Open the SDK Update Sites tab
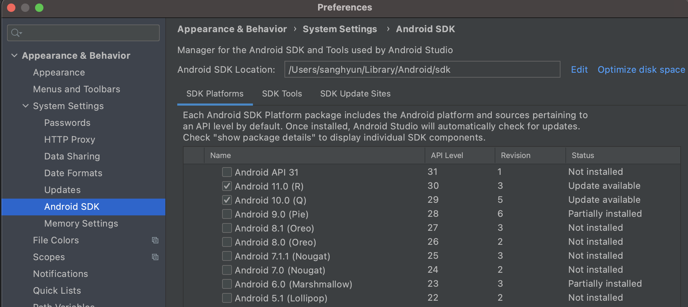This screenshot has height=307, width=688. click(x=355, y=94)
